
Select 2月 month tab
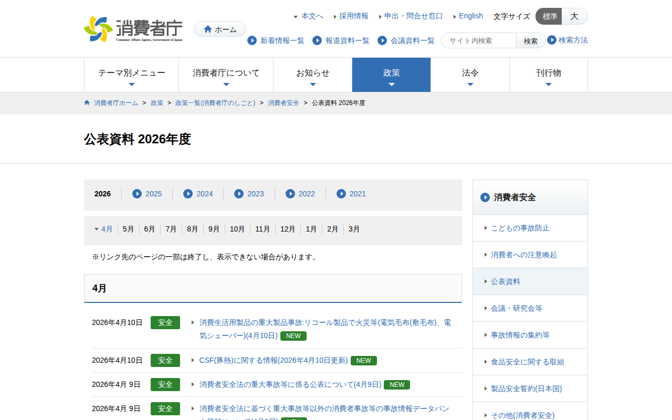click(x=333, y=229)
